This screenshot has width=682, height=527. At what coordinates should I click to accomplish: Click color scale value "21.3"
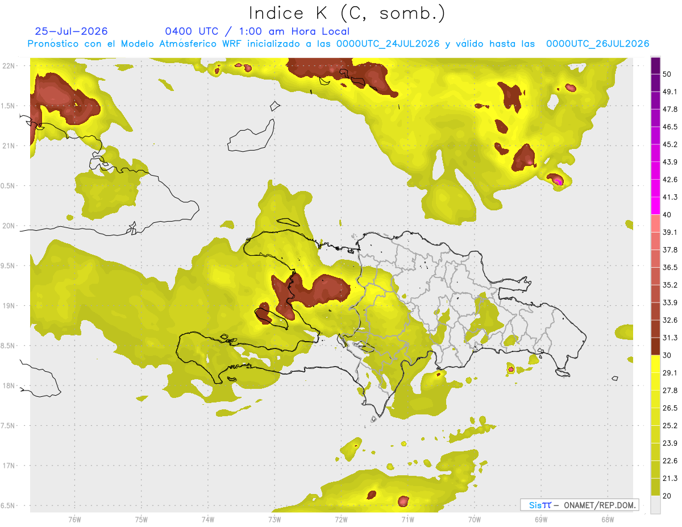[670, 478]
